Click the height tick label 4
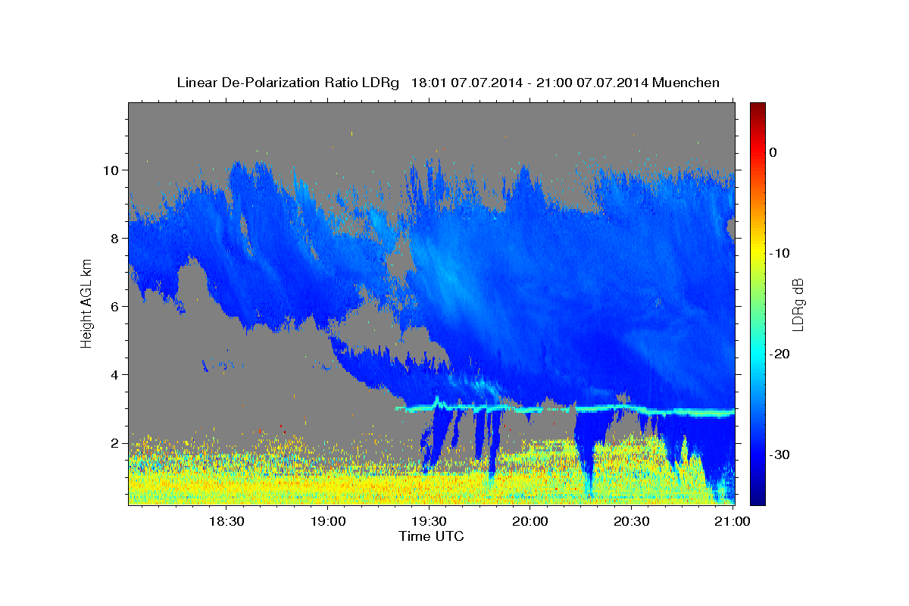Screen dimensions: 909x606 [x=116, y=374]
